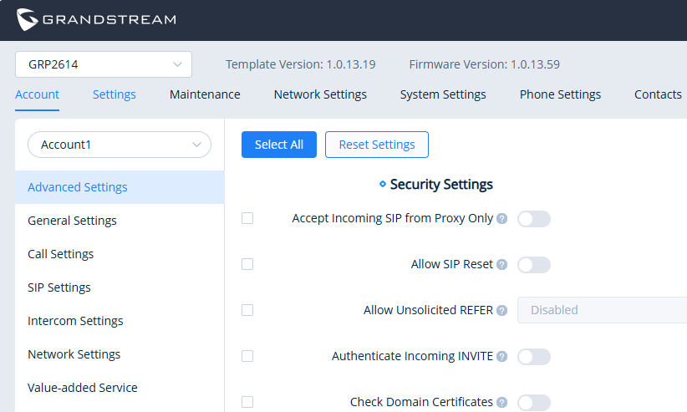Click help icon next to Allow Unsolicited REFER
Screen dimensions: 687x412
click(501, 310)
